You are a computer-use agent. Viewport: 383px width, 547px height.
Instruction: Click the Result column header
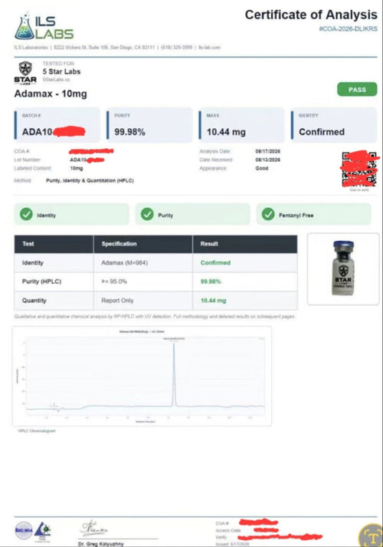245,244
